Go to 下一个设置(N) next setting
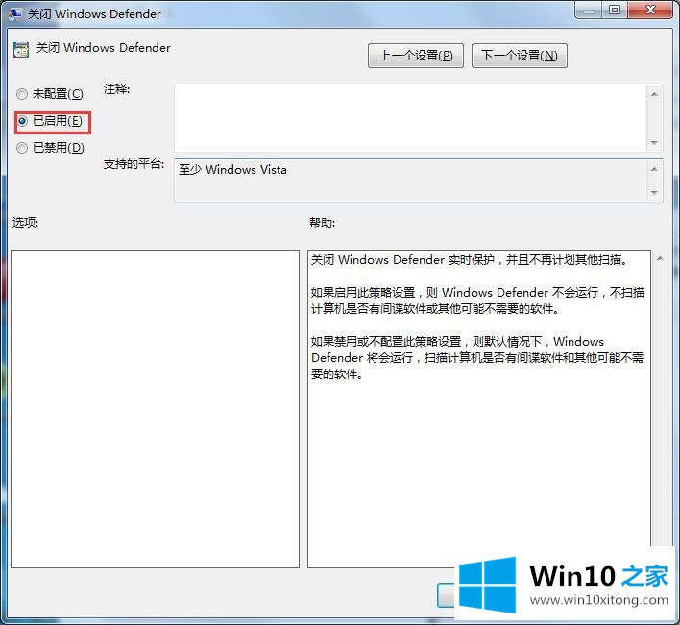Screen dimensions: 680x625 pos(519,56)
